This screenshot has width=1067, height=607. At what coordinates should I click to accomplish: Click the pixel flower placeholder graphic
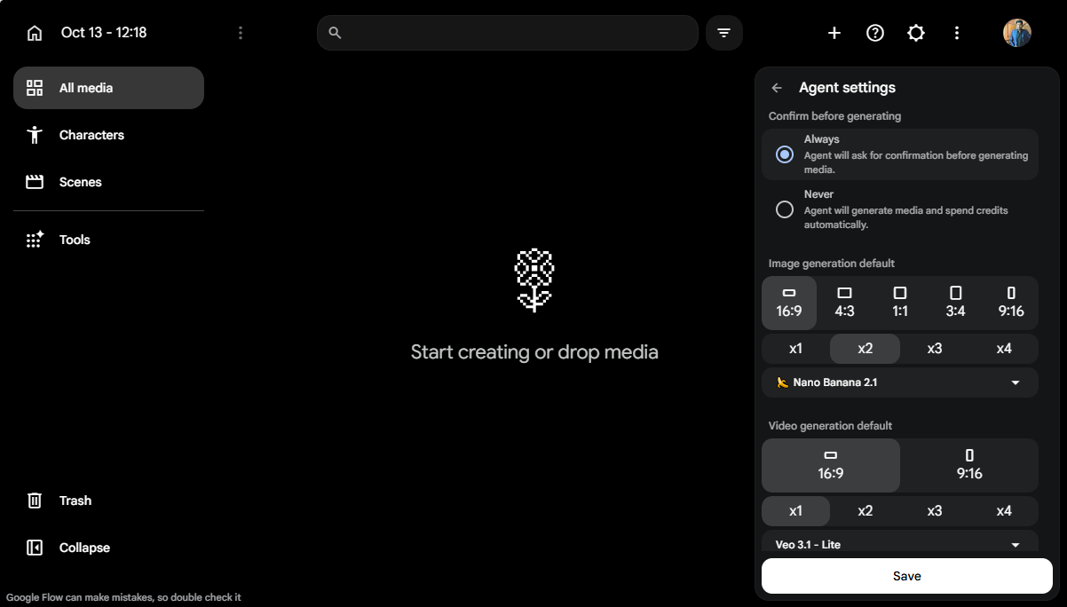pyautogui.click(x=534, y=280)
